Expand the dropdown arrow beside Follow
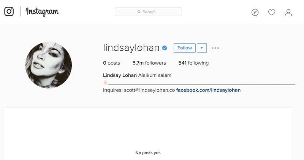 [x=202, y=48]
